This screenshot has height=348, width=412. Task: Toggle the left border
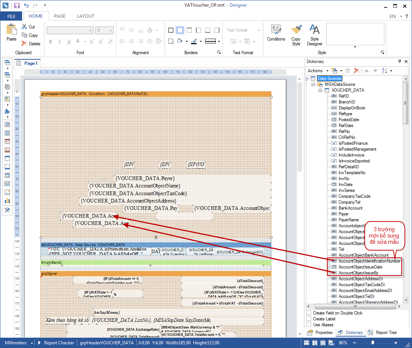[198, 30]
